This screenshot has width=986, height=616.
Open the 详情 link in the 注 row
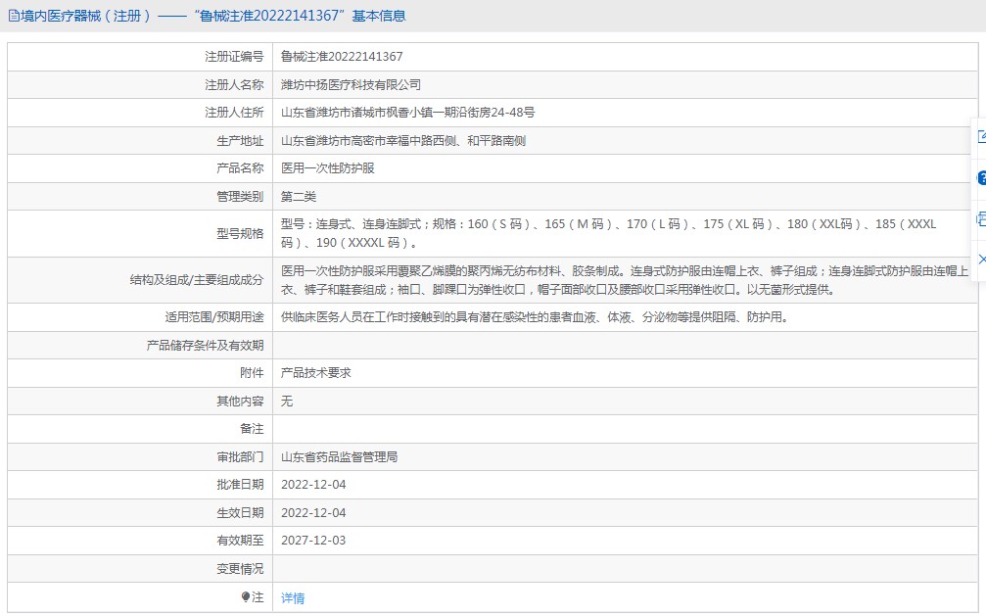pos(293,597)
